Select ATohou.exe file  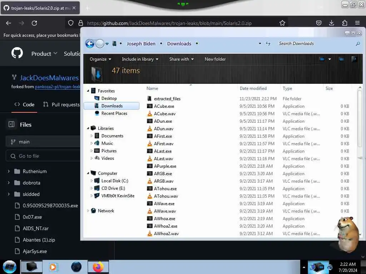click(x=165, y=188)
